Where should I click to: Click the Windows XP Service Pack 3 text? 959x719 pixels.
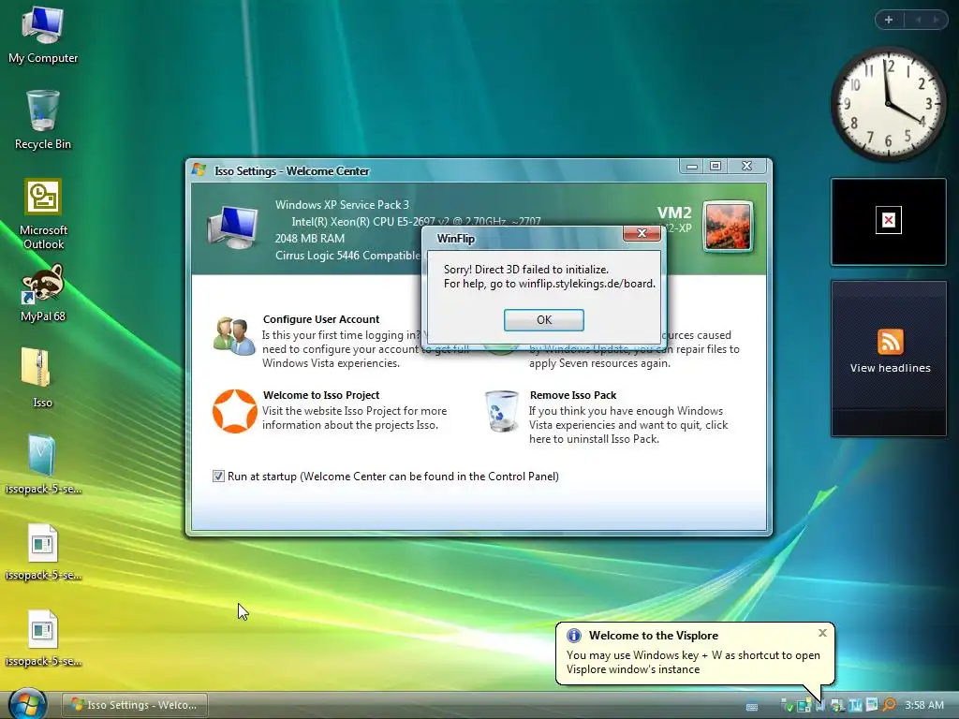point(342,205)
